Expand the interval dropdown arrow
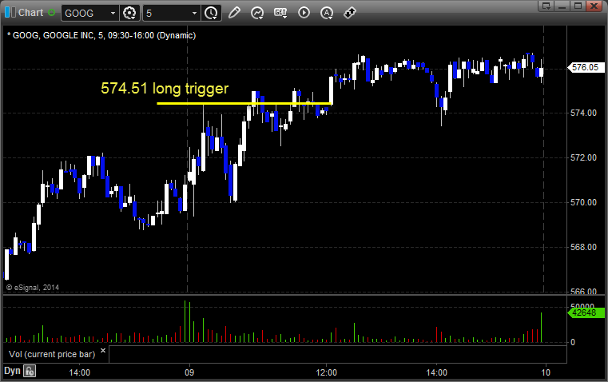 coord(195,13)
